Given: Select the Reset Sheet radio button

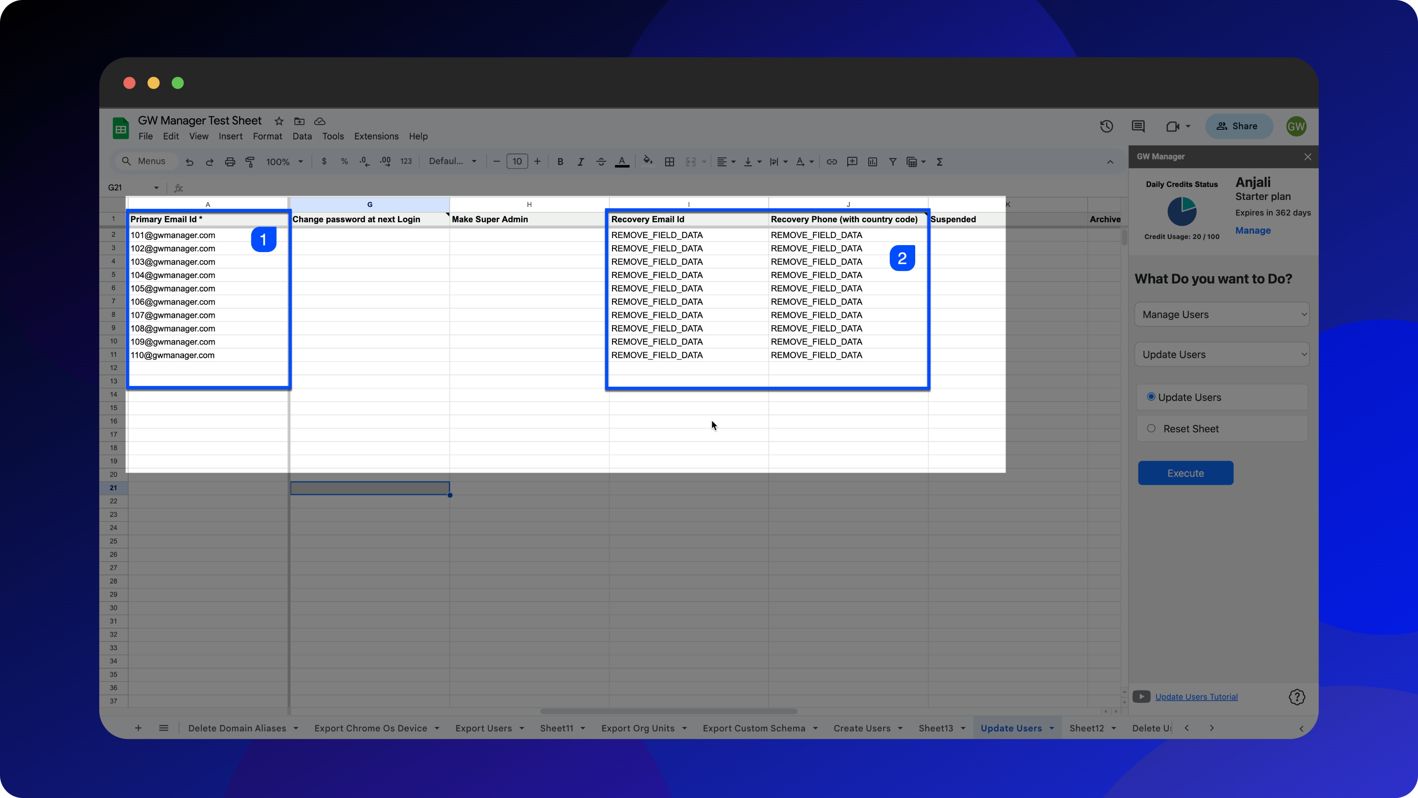Looking at the screenshot, I should [1151, 428].
